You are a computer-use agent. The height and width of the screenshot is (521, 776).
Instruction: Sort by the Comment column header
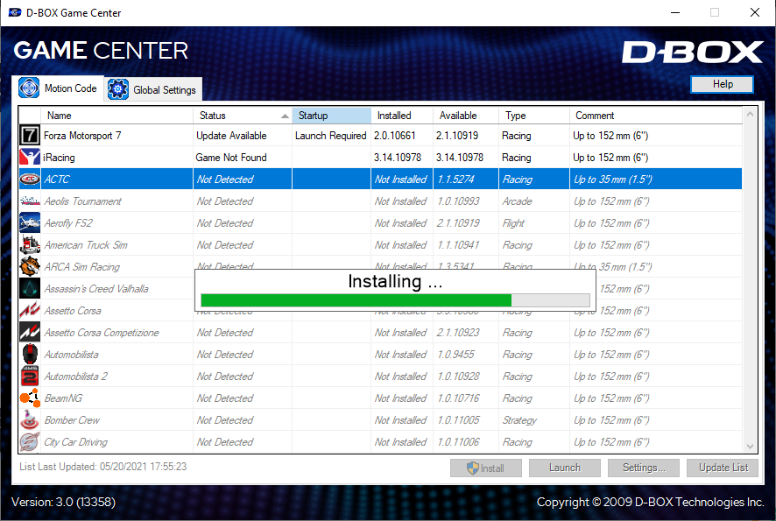click(656, 116)
